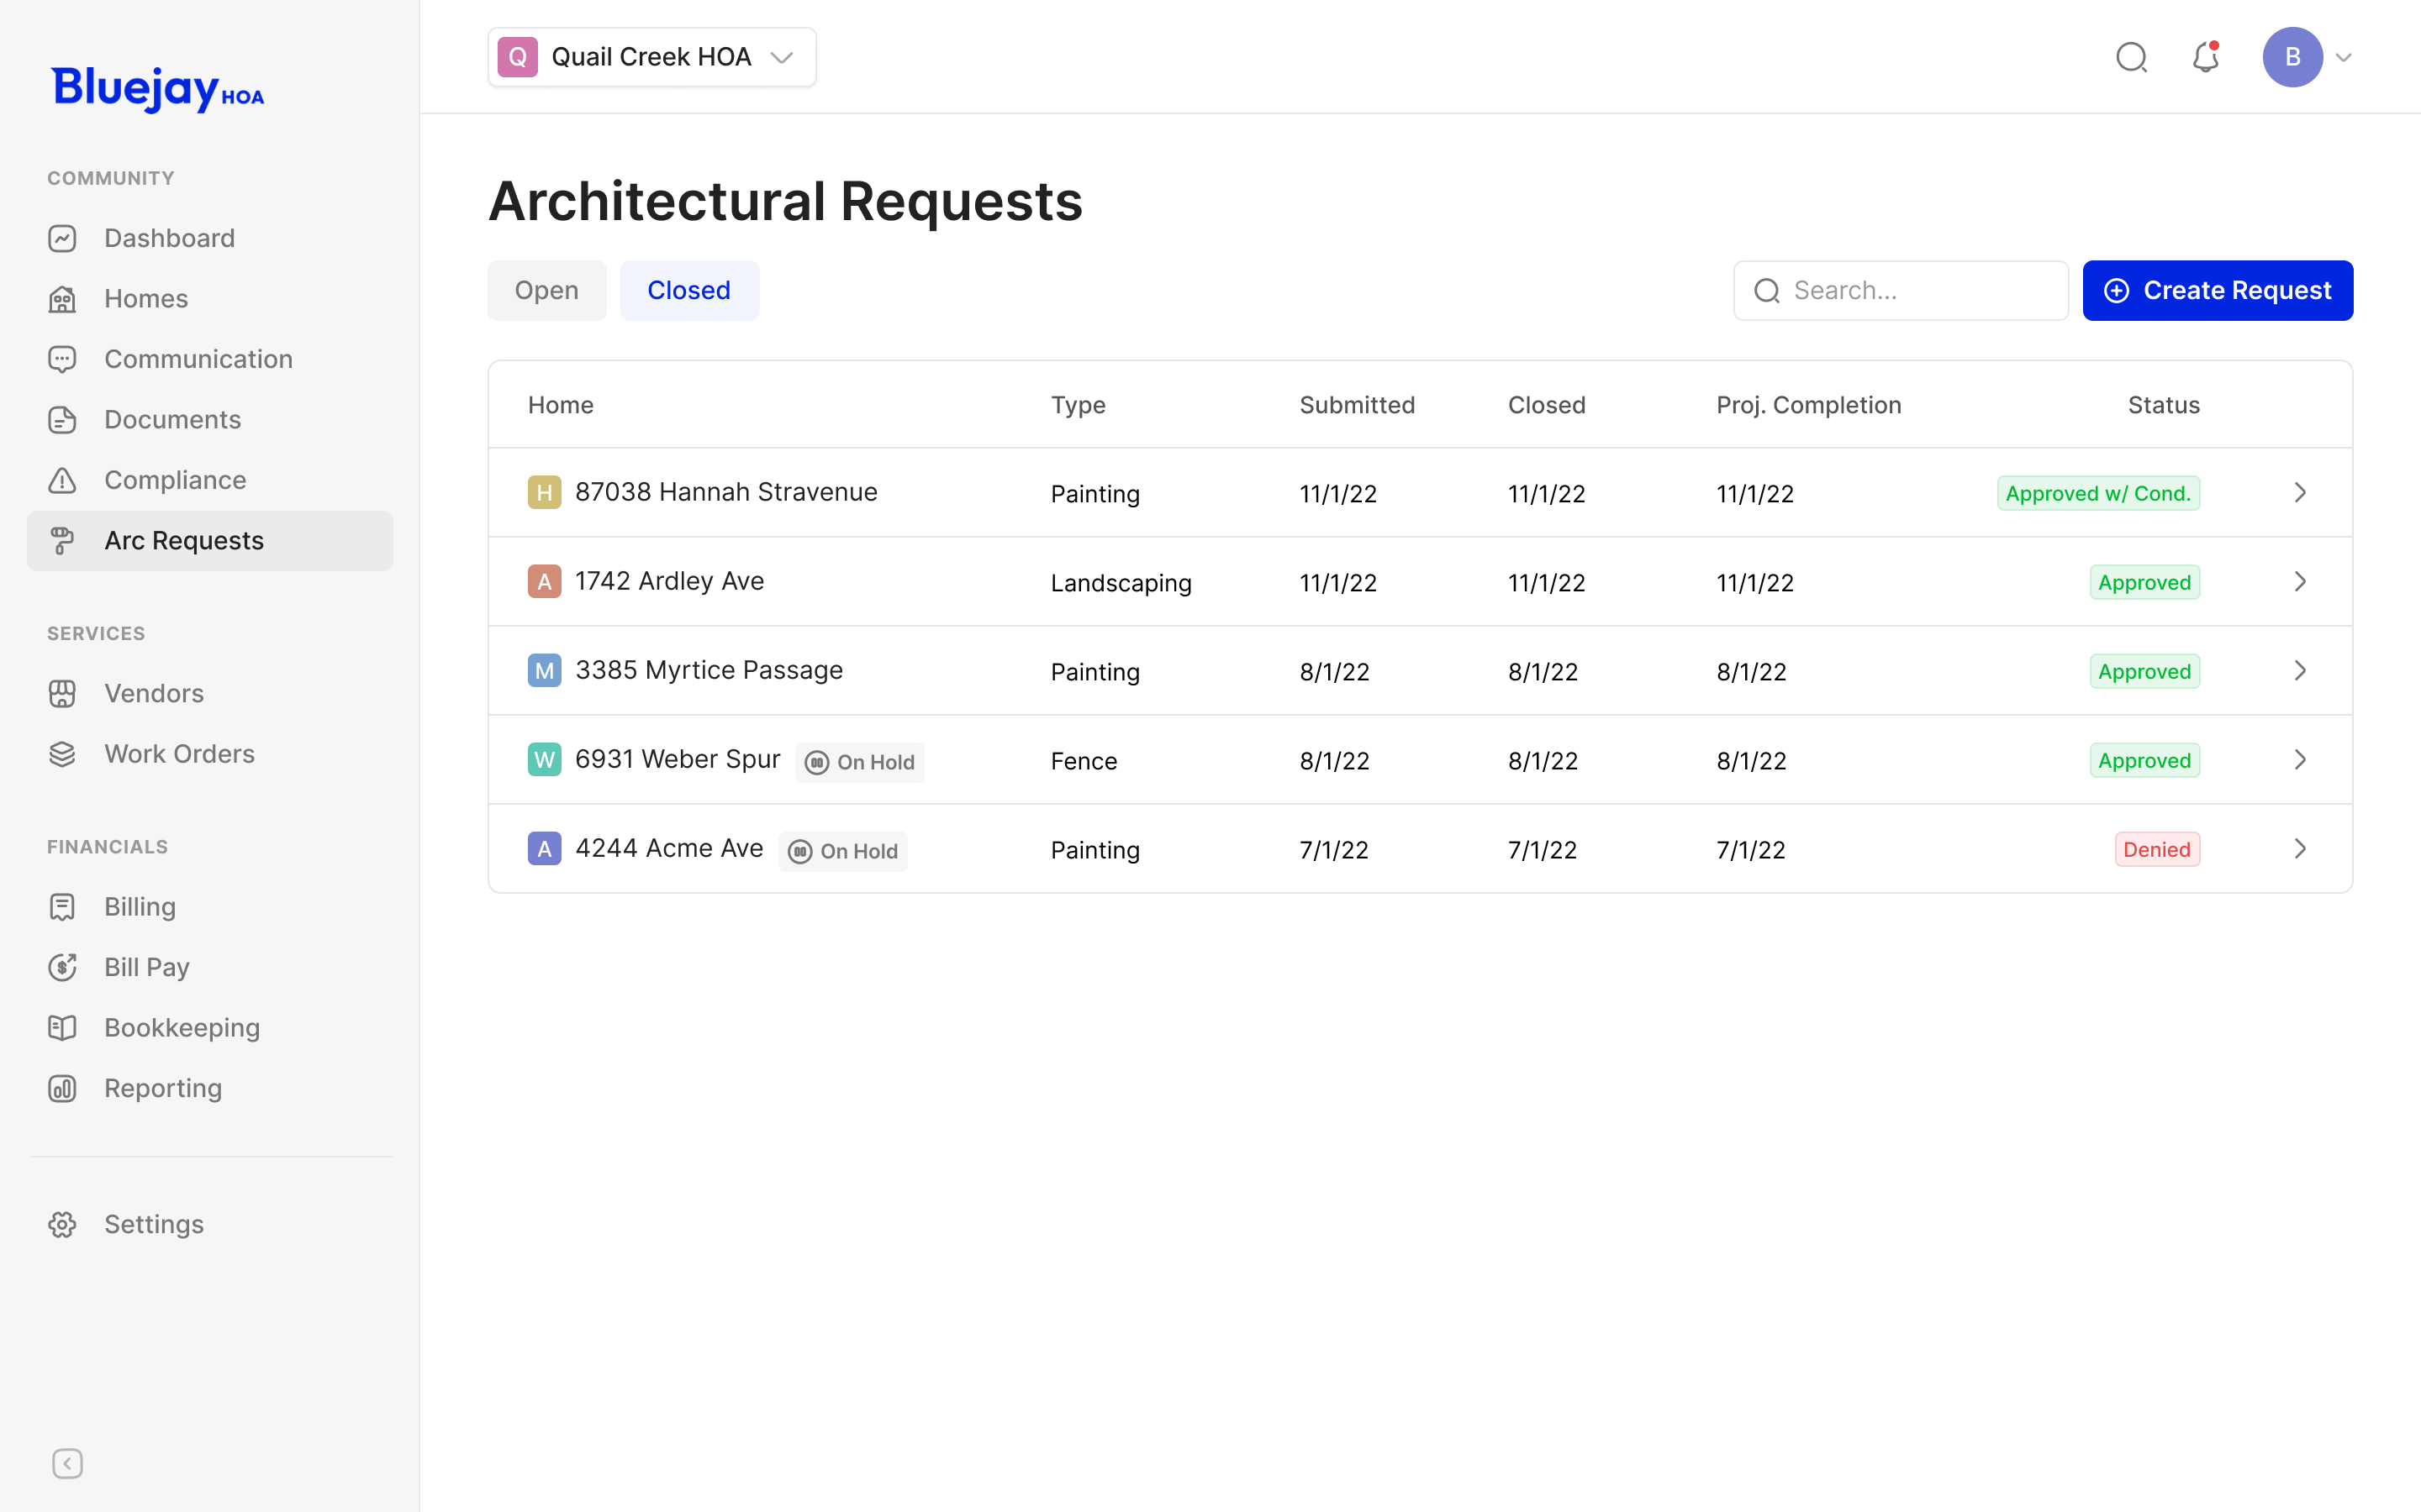Click the Vendors storefront icon

click(x=62, y=693)
